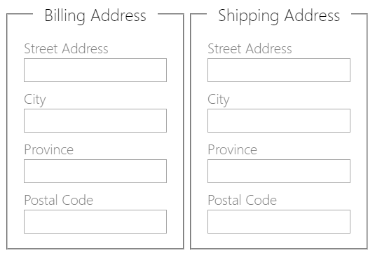Click the Shipping Address group title
The image size is (375, 256).
pos(279,16)
